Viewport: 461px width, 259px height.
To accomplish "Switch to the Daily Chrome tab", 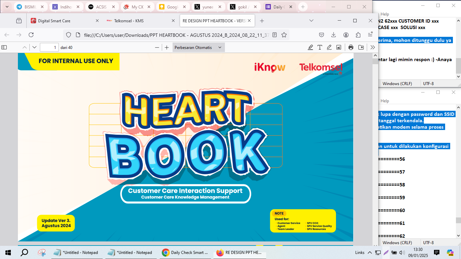I will tap(280, 7).
